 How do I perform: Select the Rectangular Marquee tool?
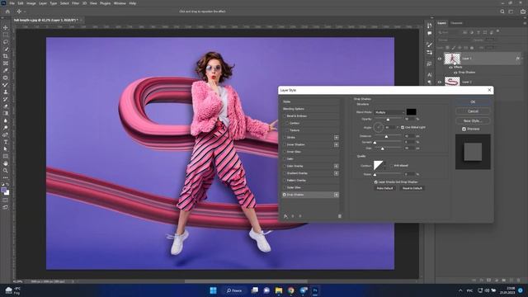coord(6,35)
